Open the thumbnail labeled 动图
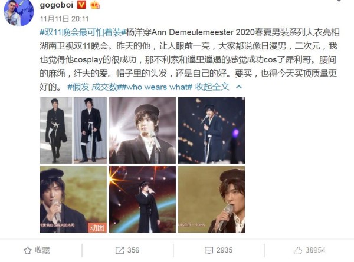 point(73,200)
